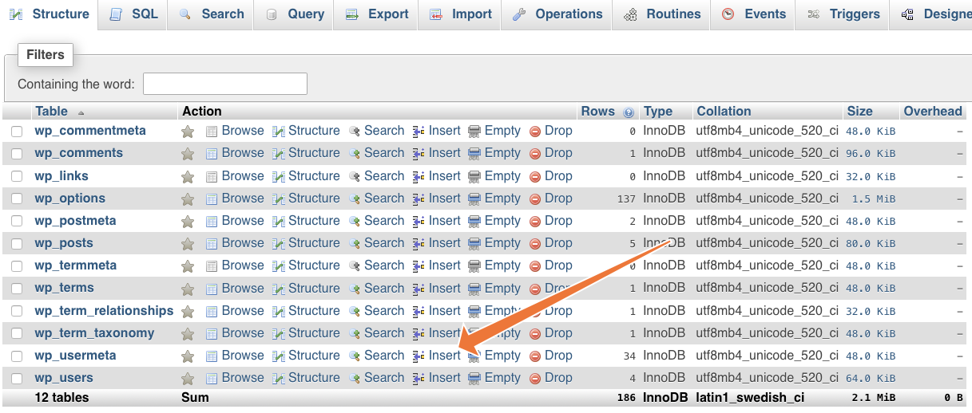Switch to the SQL tab
Screen dimensions: 972x413
134,14
